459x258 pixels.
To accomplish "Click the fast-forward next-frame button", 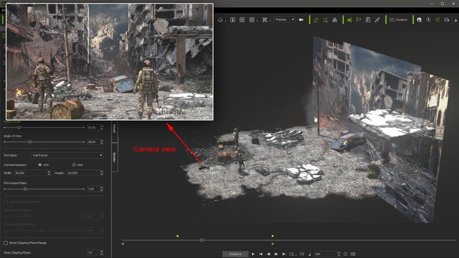I will click(276, 254).
